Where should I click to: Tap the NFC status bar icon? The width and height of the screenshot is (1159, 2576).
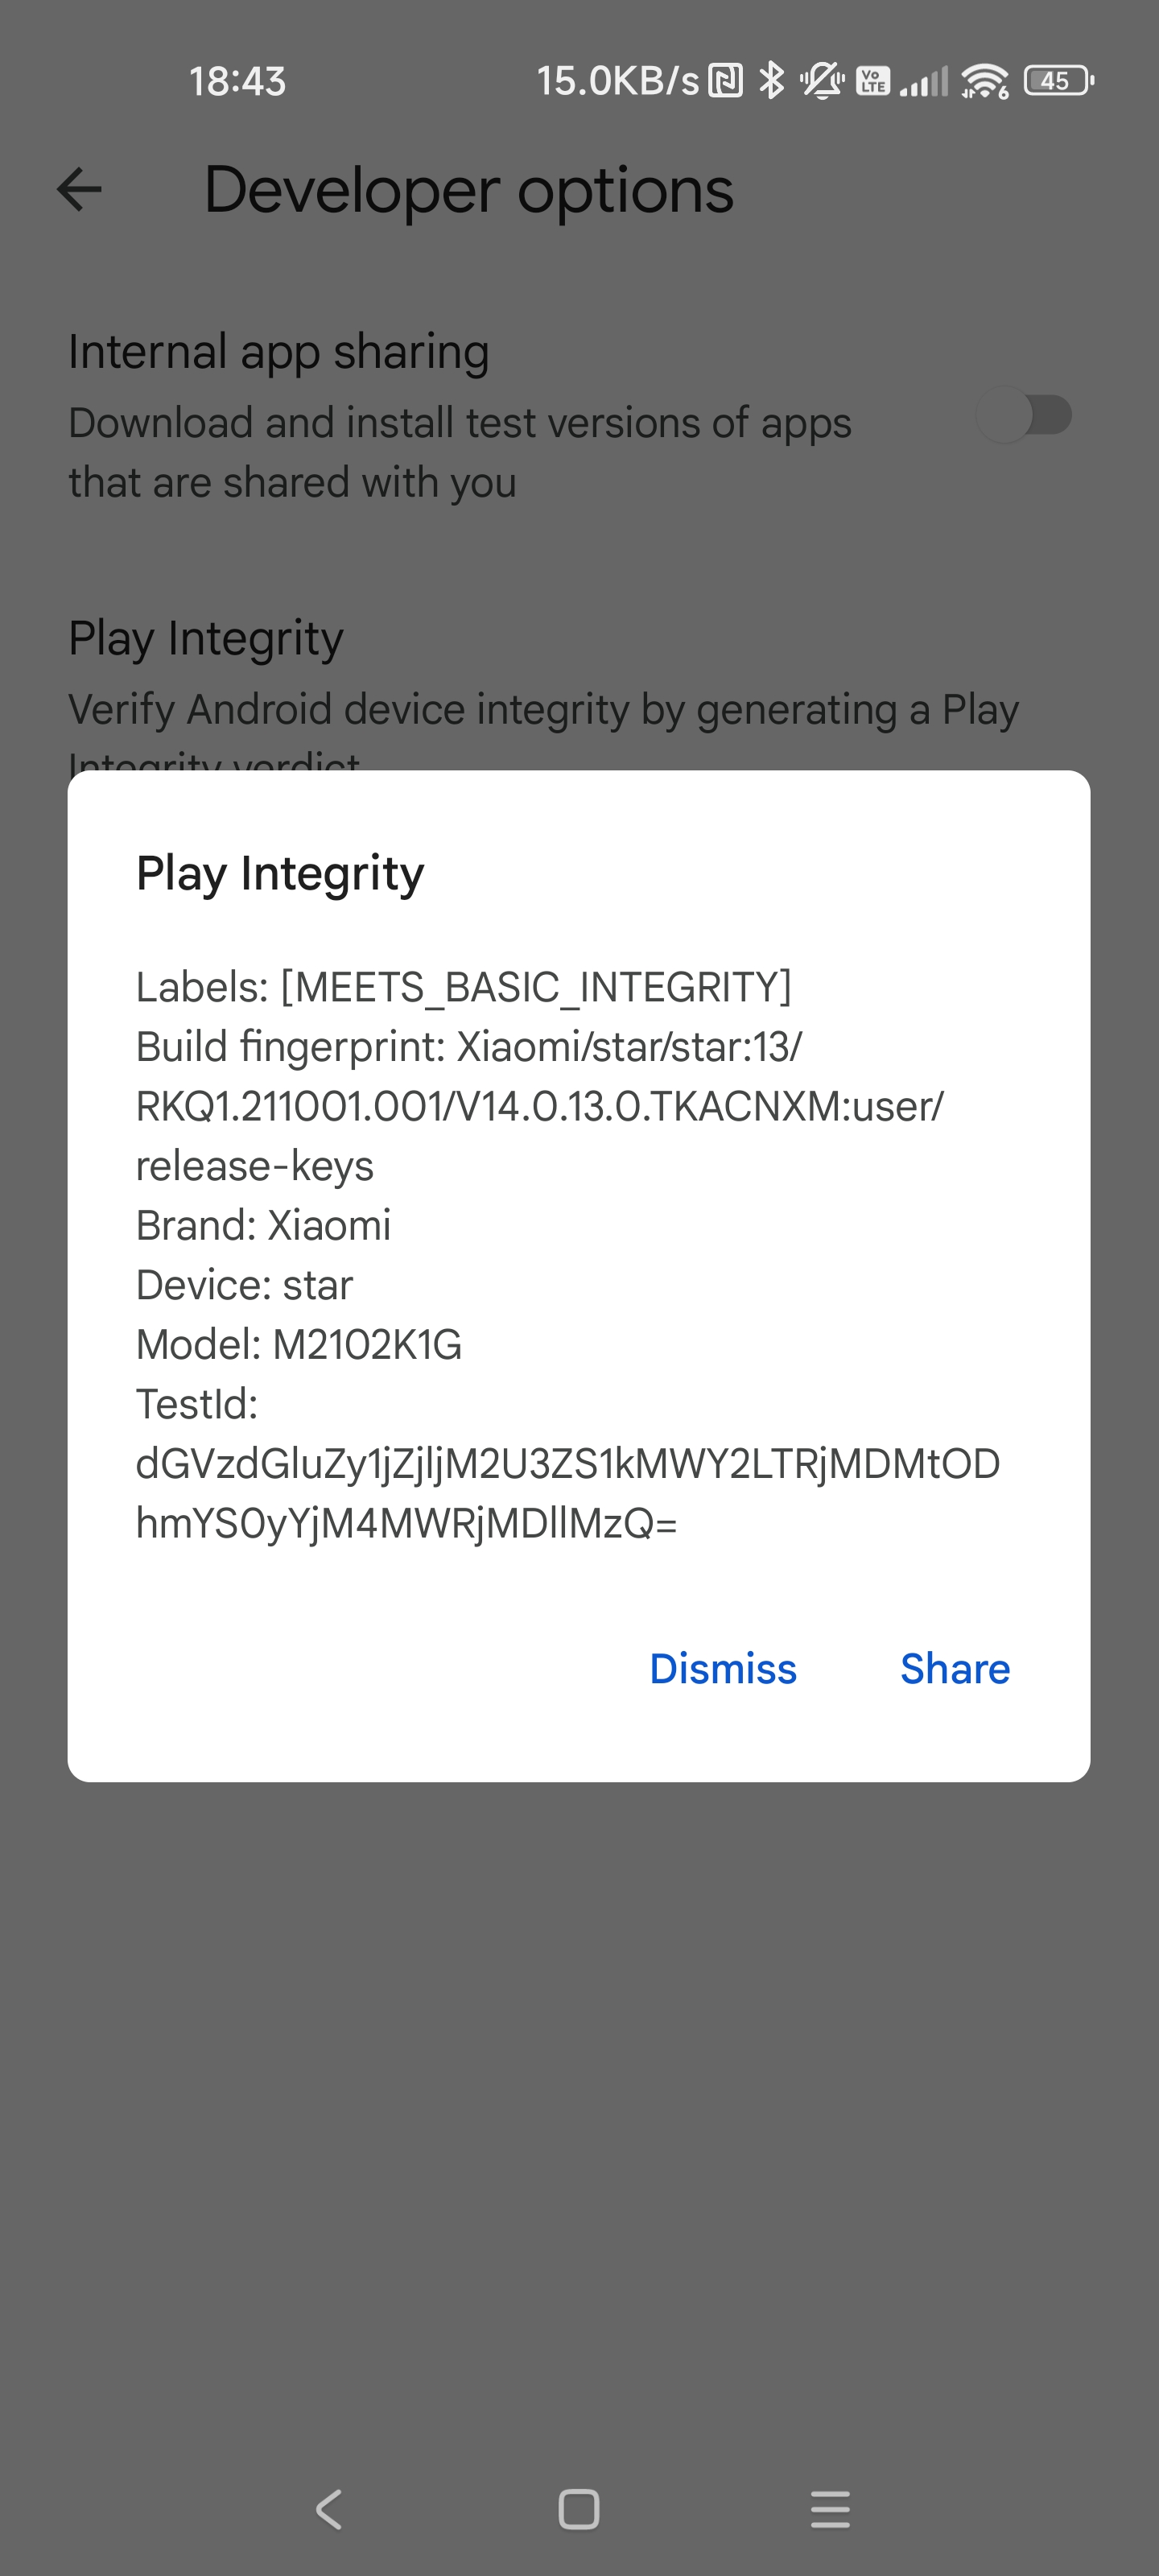coord(725,80)
